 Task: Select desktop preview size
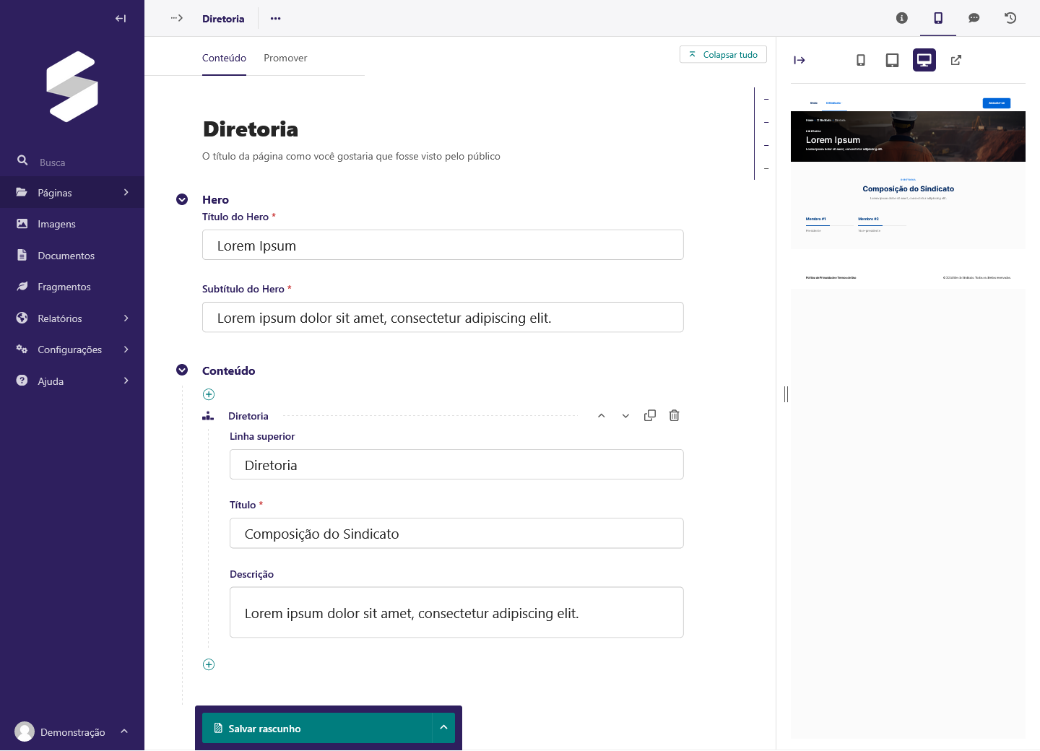(x=924, y=60)
